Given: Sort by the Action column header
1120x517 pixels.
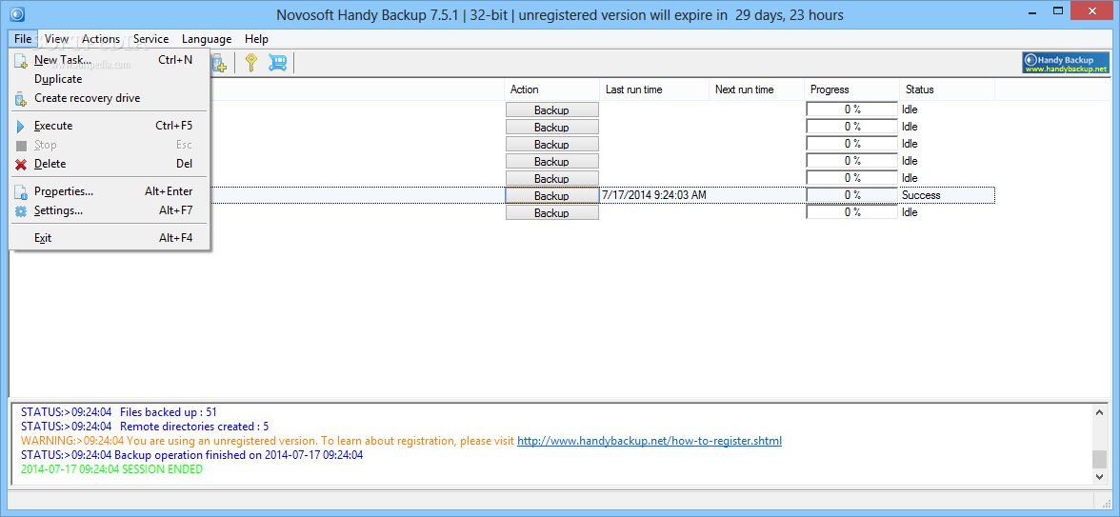Looking at the screenshot, I should (x=552, y=89).
